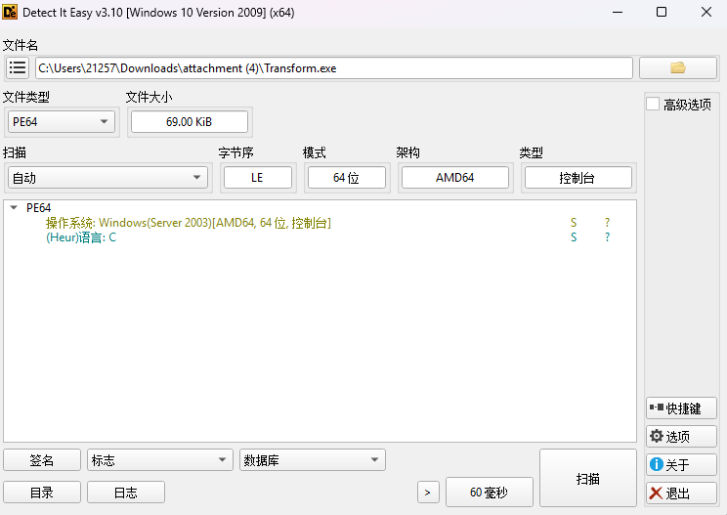Maximize the Detect It Easy window
Image resolution: width=727 pixels, height=515 pixels.
pos(662,12)
